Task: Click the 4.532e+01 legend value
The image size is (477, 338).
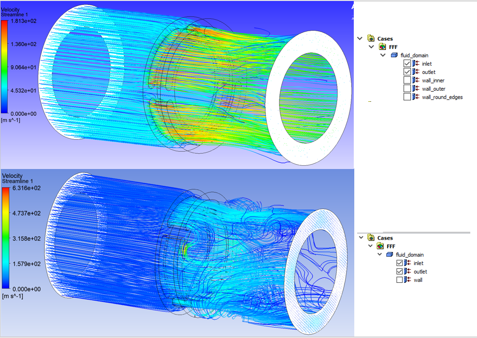Action: [23, 91]
